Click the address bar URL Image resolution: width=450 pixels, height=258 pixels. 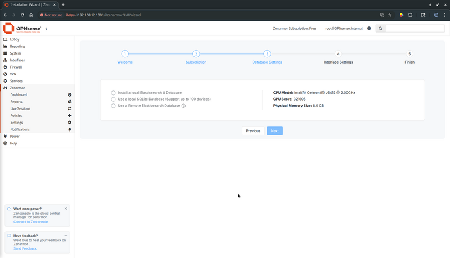coord(103,15)
